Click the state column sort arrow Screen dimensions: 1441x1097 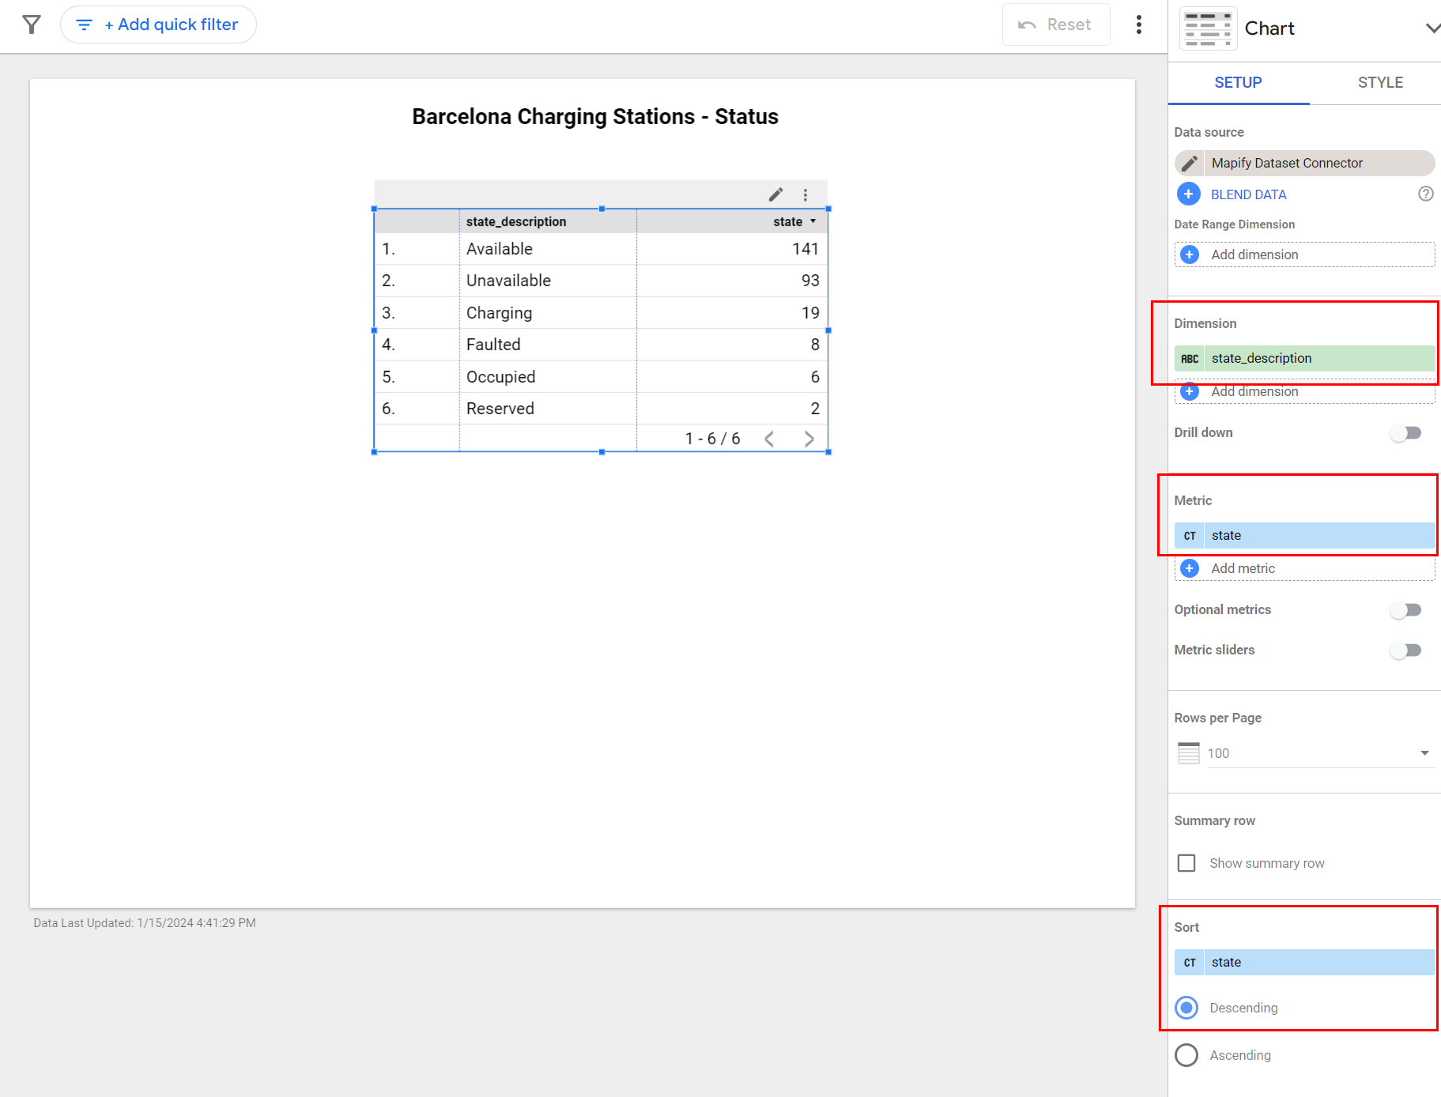click(813, 221)
